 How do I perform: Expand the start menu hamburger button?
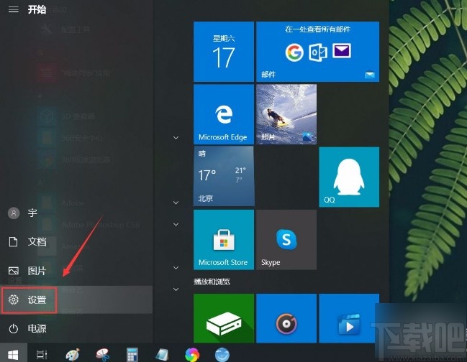coord(14,9)
